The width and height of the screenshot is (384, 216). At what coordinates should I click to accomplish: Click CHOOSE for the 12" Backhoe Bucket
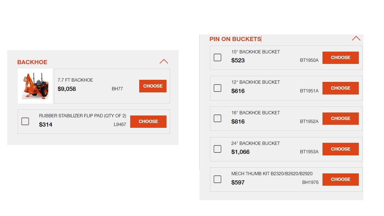coord(340,88)
